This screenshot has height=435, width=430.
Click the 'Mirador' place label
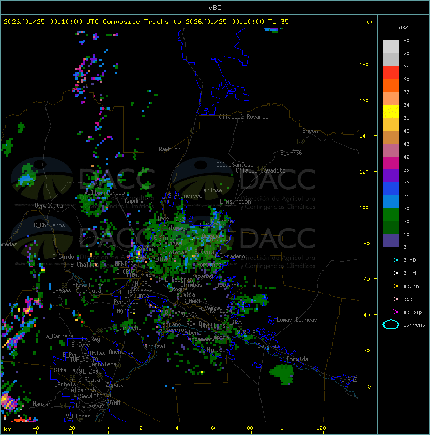click(x=218, y=350)
